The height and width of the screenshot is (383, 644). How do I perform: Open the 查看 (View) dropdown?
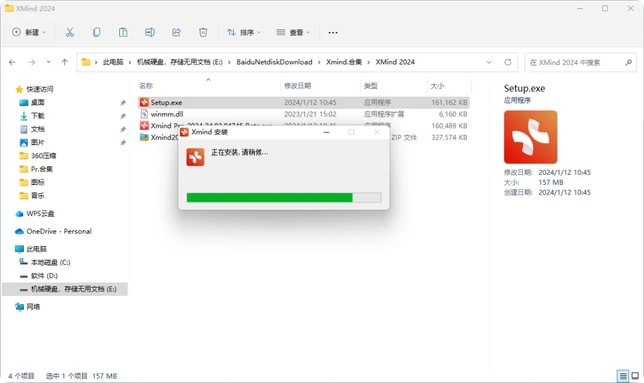point(293,32)
